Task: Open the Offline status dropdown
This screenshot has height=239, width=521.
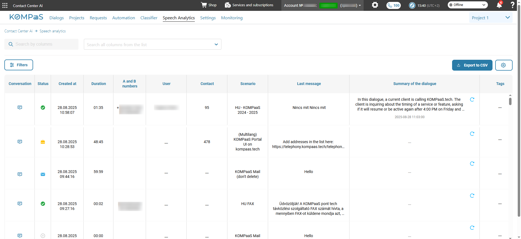Action: pos(468,5)
